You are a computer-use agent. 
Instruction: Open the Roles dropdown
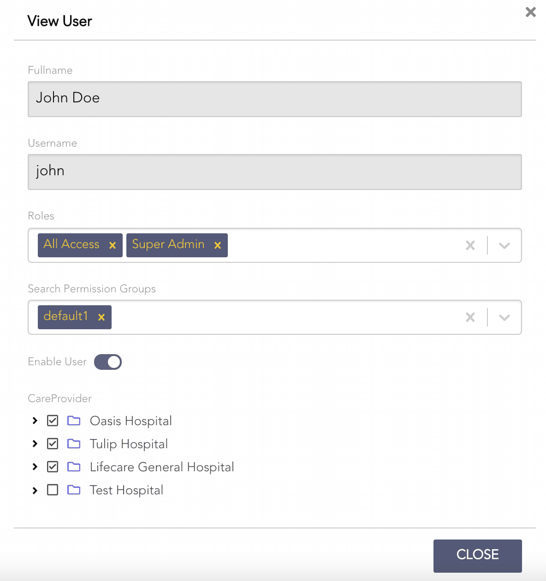(x=504, y=245)
